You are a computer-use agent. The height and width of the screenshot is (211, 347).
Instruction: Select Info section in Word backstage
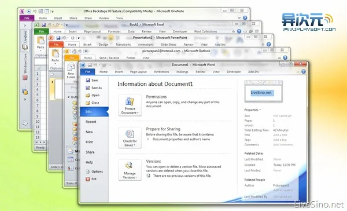click(94, 112)
